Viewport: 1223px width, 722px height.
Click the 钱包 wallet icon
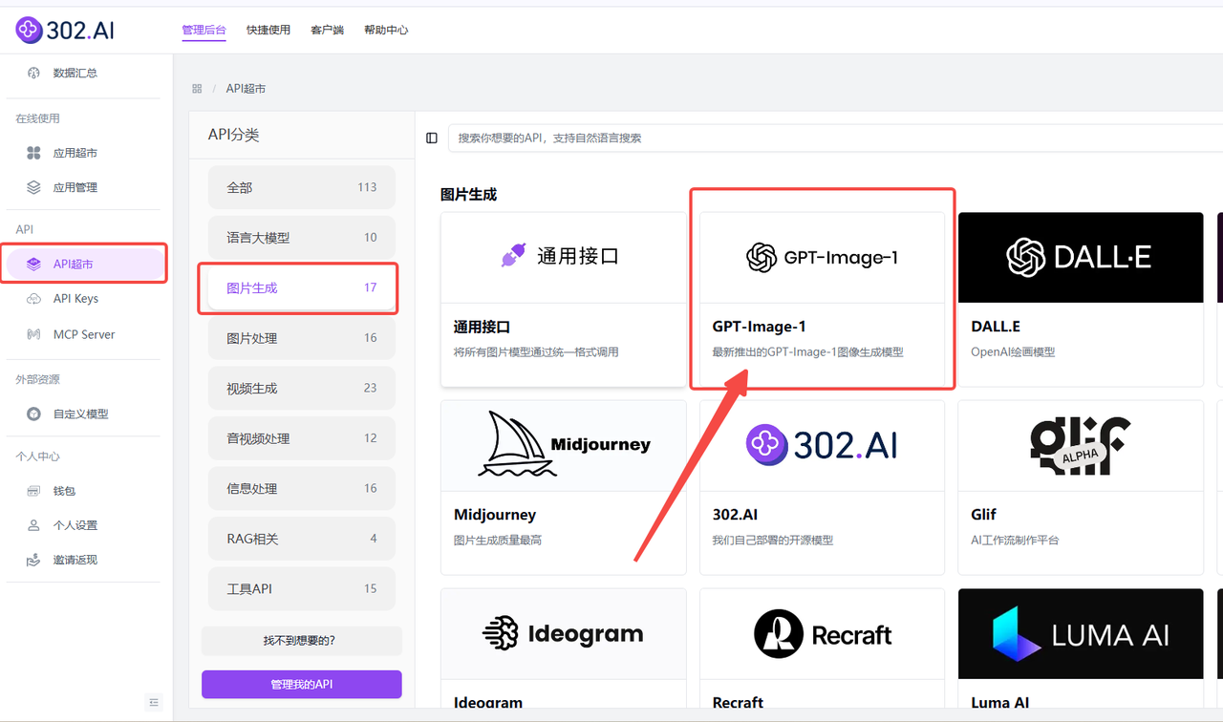point(33,491)
